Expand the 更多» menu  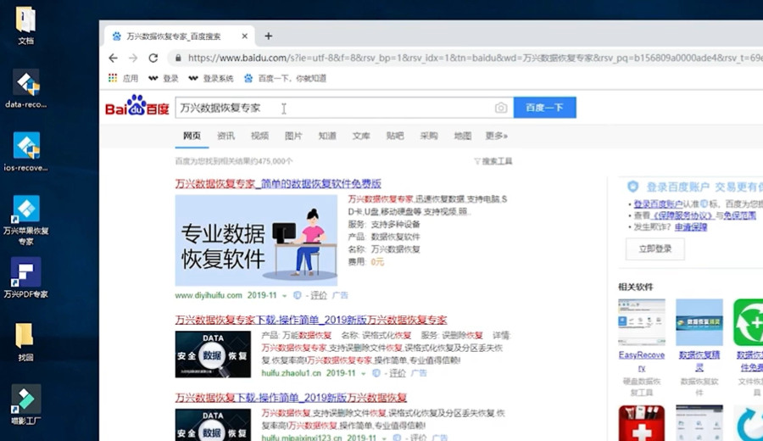coord(496,136)
